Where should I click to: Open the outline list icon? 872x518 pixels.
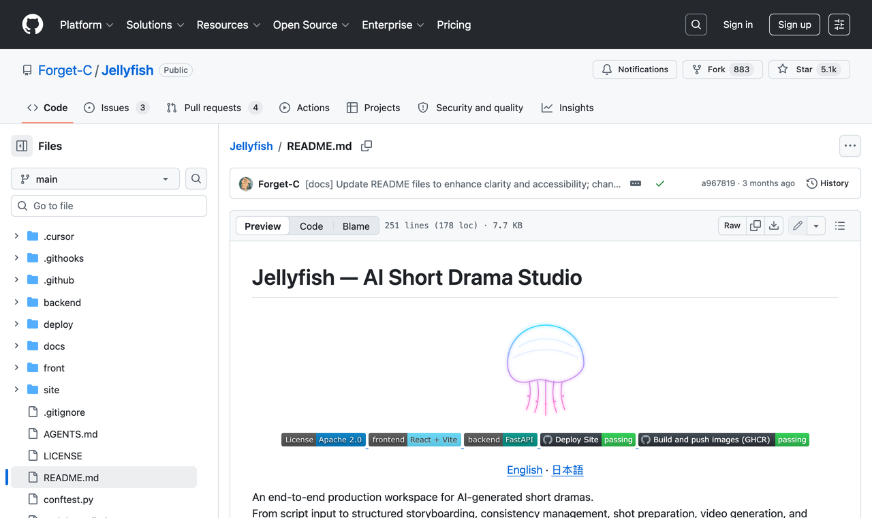point(840,226)
